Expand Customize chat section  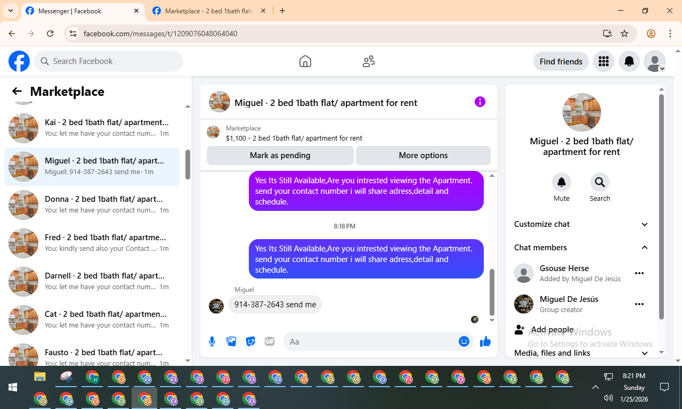581,224
